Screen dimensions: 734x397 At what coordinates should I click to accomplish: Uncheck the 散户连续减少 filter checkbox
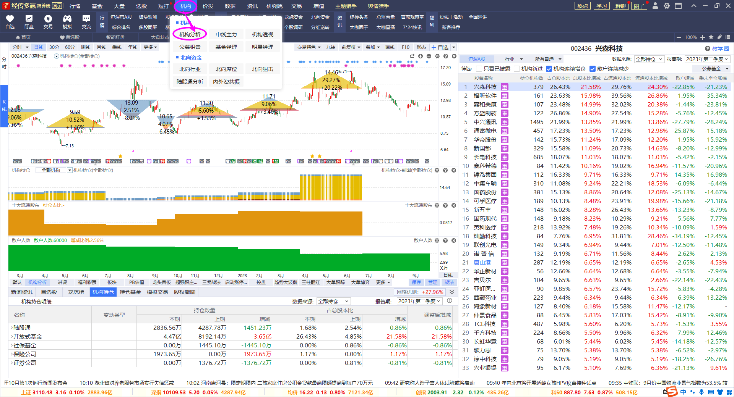(593, 69)
